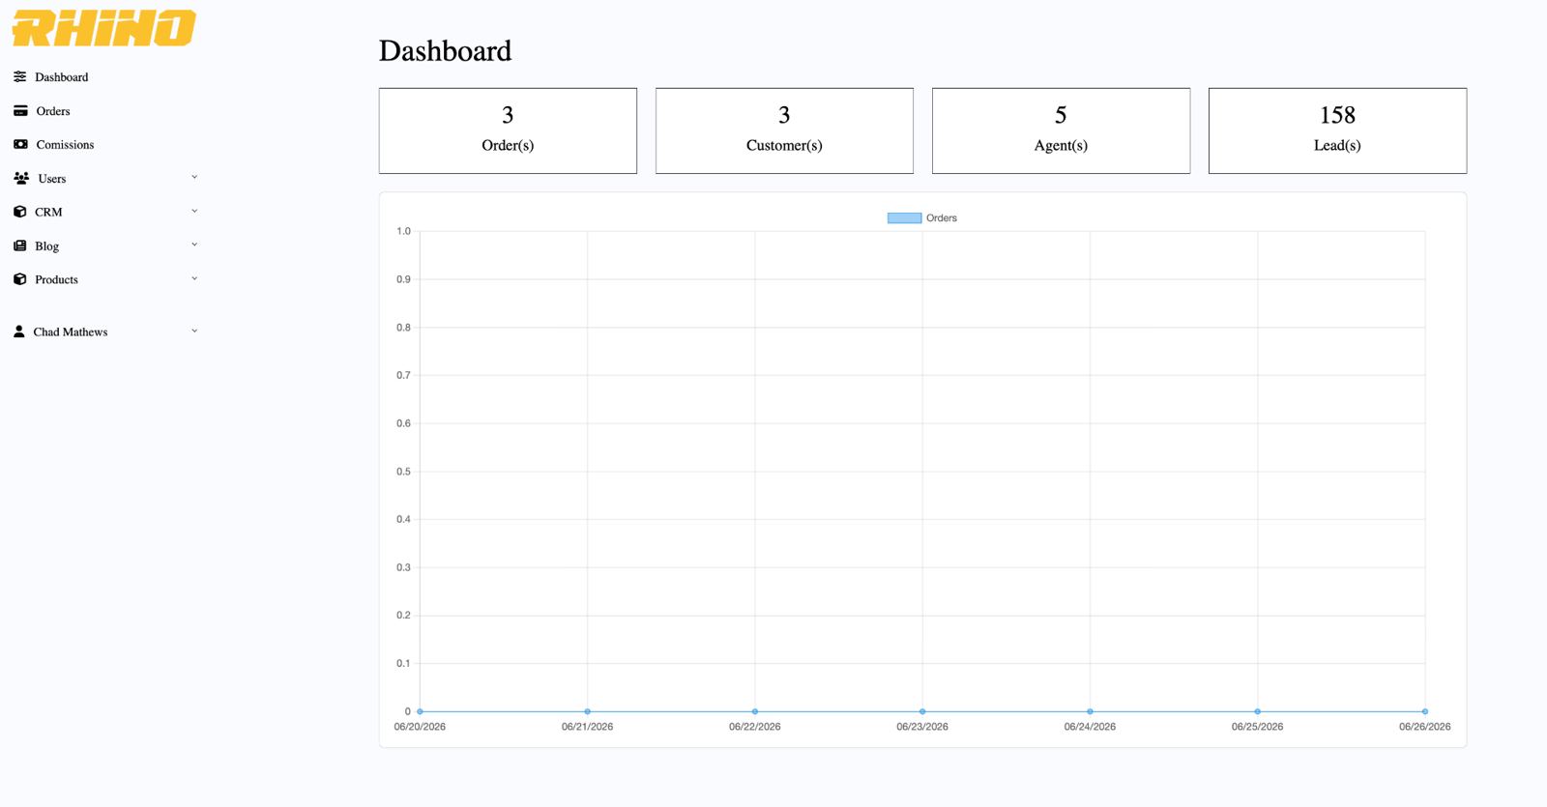Screen dimensions: 1547x807
Task: Select the Products menu label
Action: pos(56,280)
